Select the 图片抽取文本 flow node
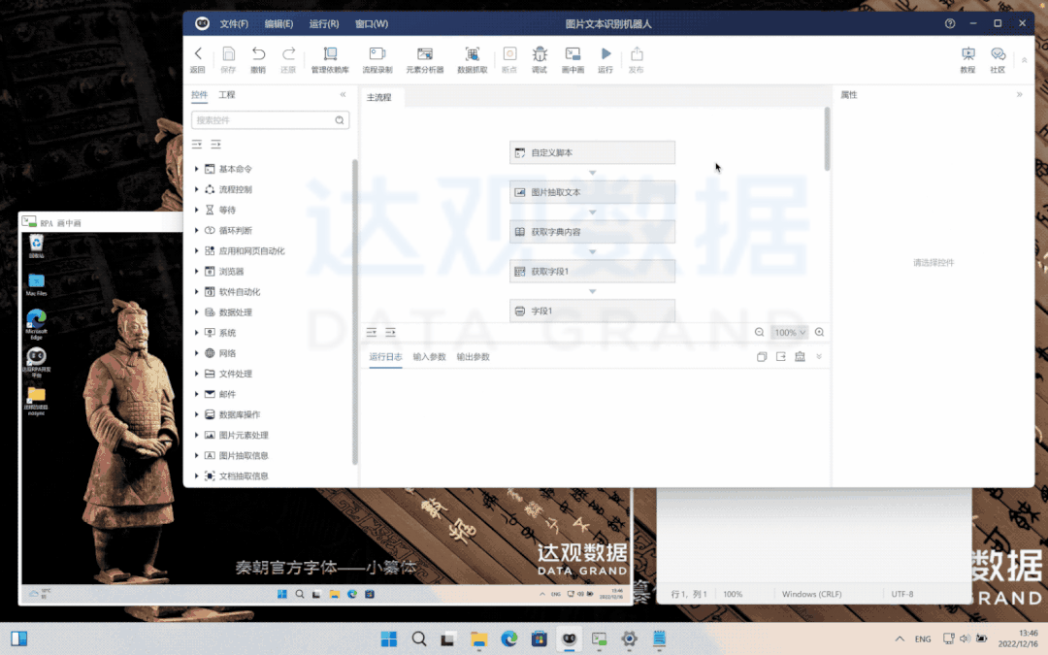 click(592, 192)
